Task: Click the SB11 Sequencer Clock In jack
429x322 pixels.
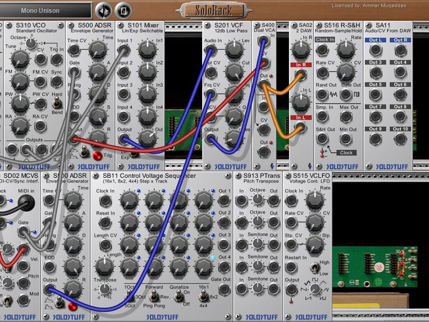Action: (105, 201)
